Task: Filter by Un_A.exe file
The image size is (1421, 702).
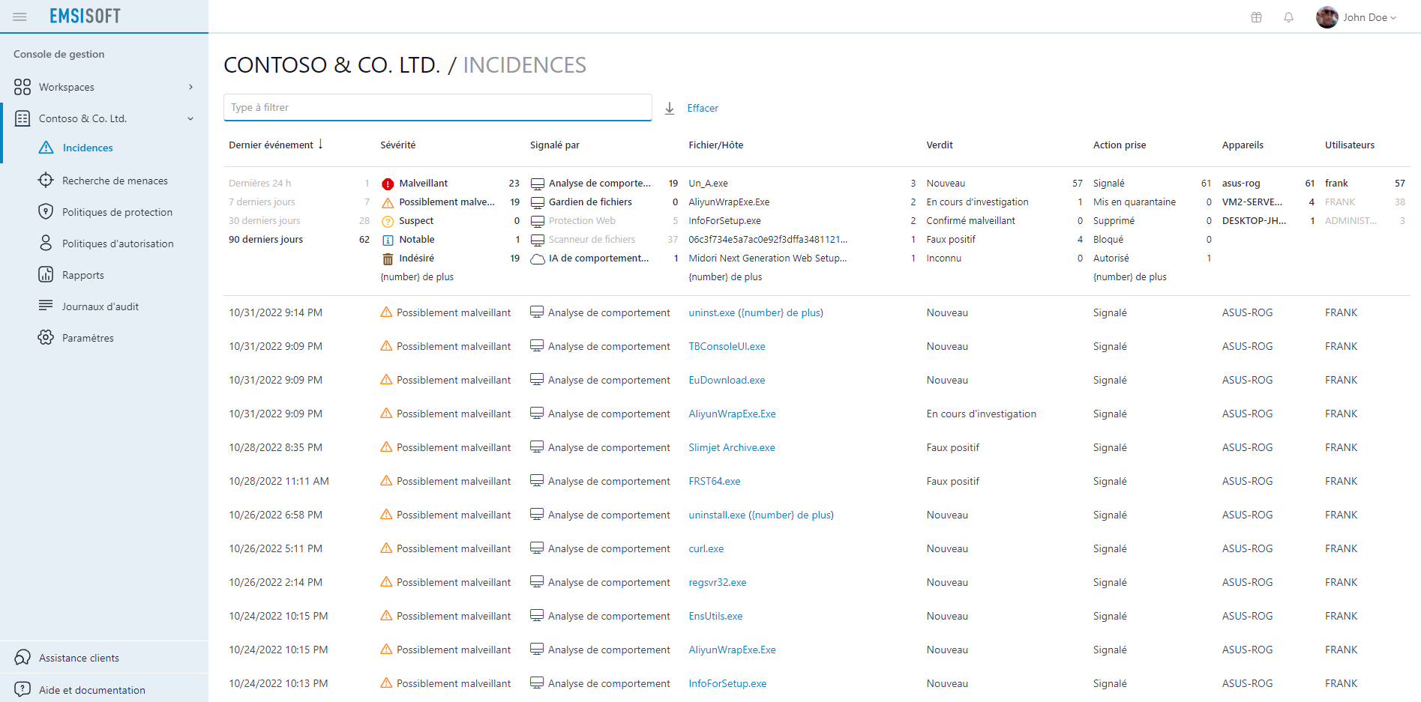Action: tap(708, 183)
